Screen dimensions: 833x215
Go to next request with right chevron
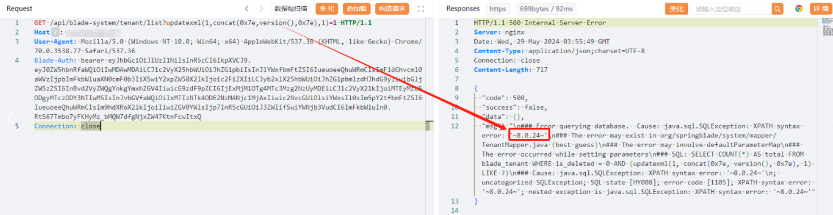tap(261, 8)
